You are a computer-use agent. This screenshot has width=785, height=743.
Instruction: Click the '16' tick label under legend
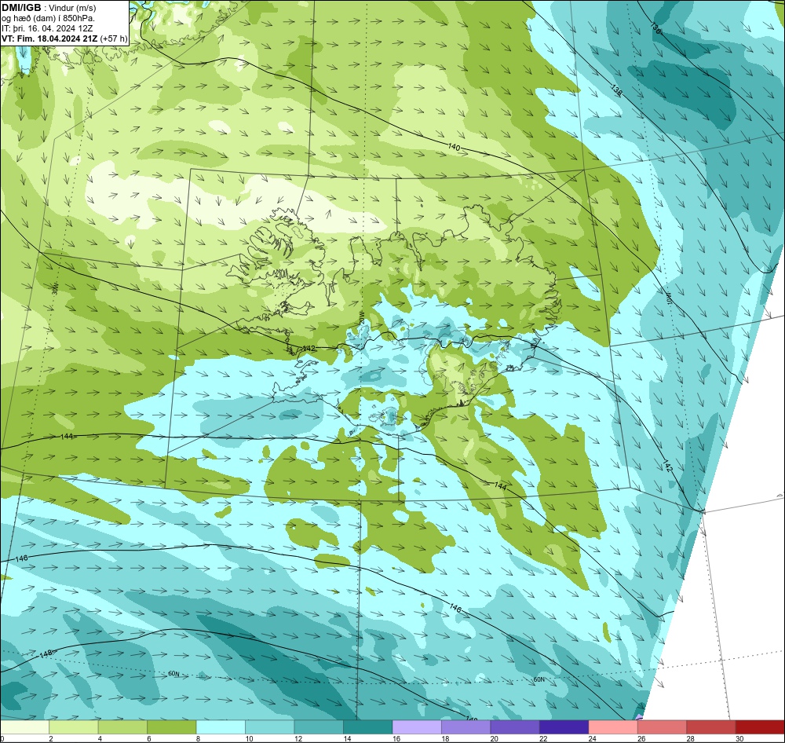(396, 738)
